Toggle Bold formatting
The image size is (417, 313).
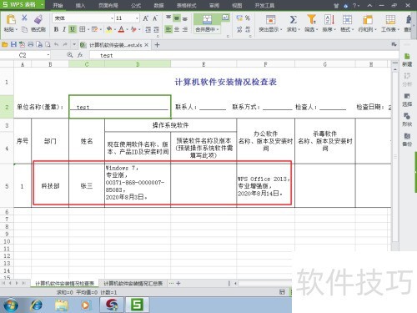(56, 29)
